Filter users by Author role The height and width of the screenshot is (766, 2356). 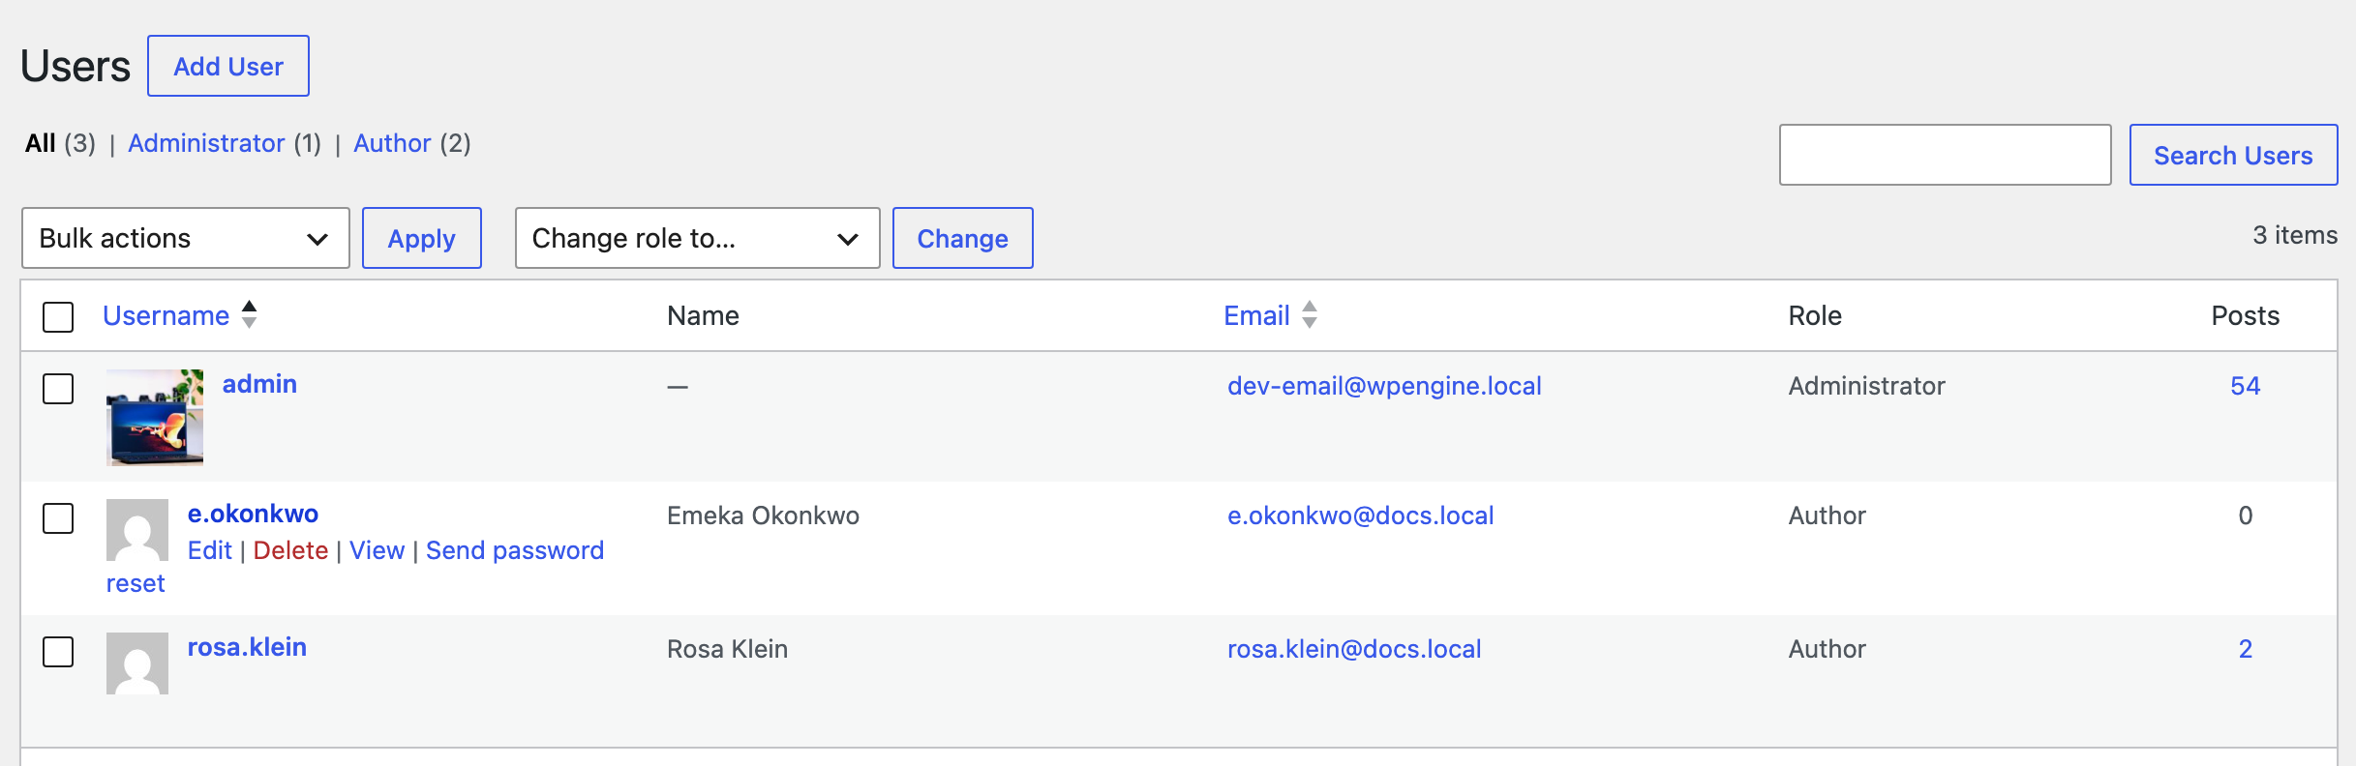[x=392, y=143]
